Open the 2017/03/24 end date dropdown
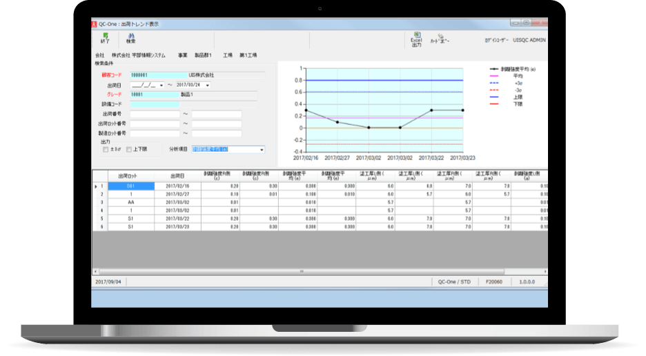The width and height of the screenshot is (646, 356). [x=208, y=86]
